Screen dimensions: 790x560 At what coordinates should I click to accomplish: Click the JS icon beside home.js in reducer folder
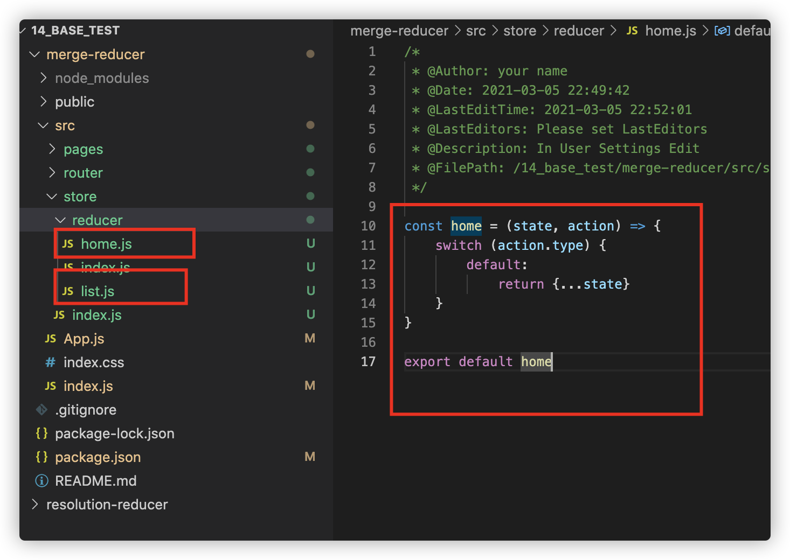tap(68, 244)
